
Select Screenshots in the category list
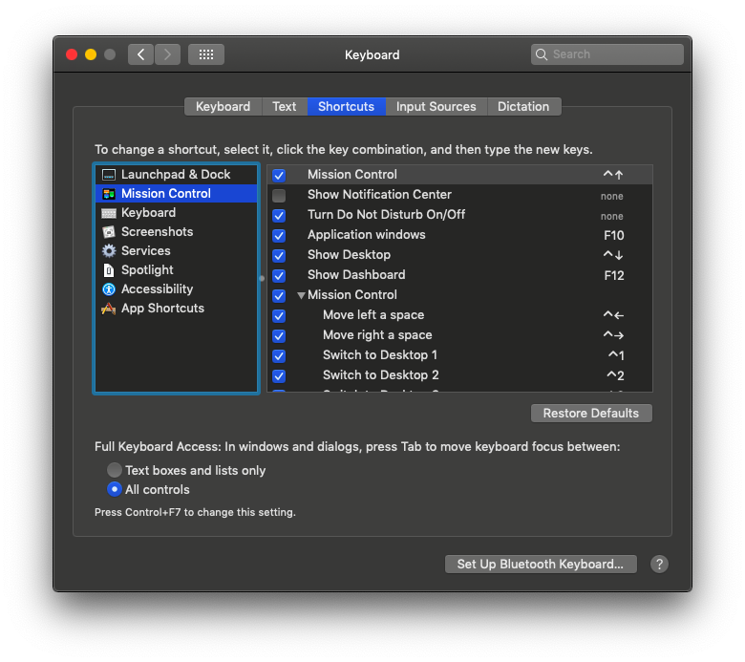tap(176, 231)
